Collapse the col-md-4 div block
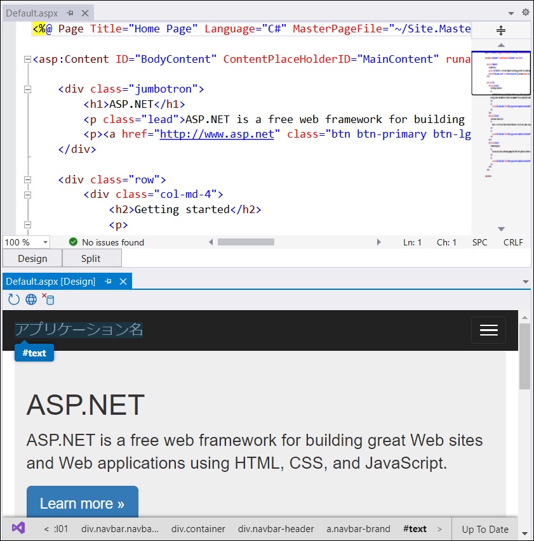This screenshot has width=534, height=541. [x=28, y=195]
